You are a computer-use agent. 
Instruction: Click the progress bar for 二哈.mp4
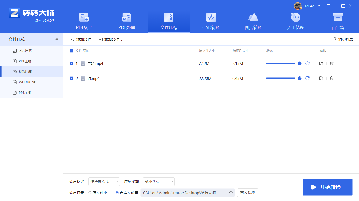click(x=281, y=63)
